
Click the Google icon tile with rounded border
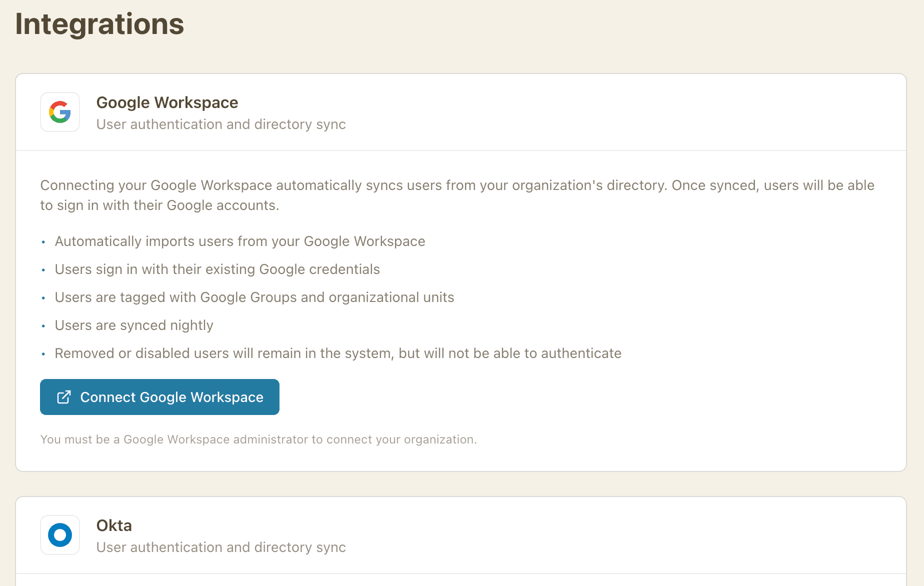59,112
